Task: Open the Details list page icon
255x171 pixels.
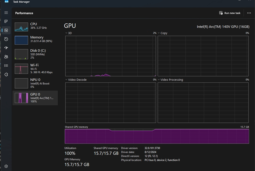Action: tap(6, 65)
